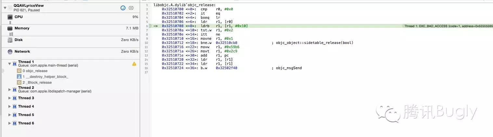The width and height of the screenshot is (493, 137).
Task: Expand Thread 3 in debug navigator
Action: pos(9,98)
